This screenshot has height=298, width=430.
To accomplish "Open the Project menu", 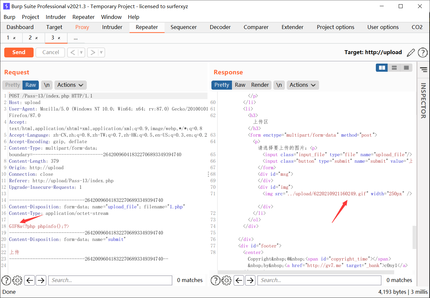I will pos(30,17).
